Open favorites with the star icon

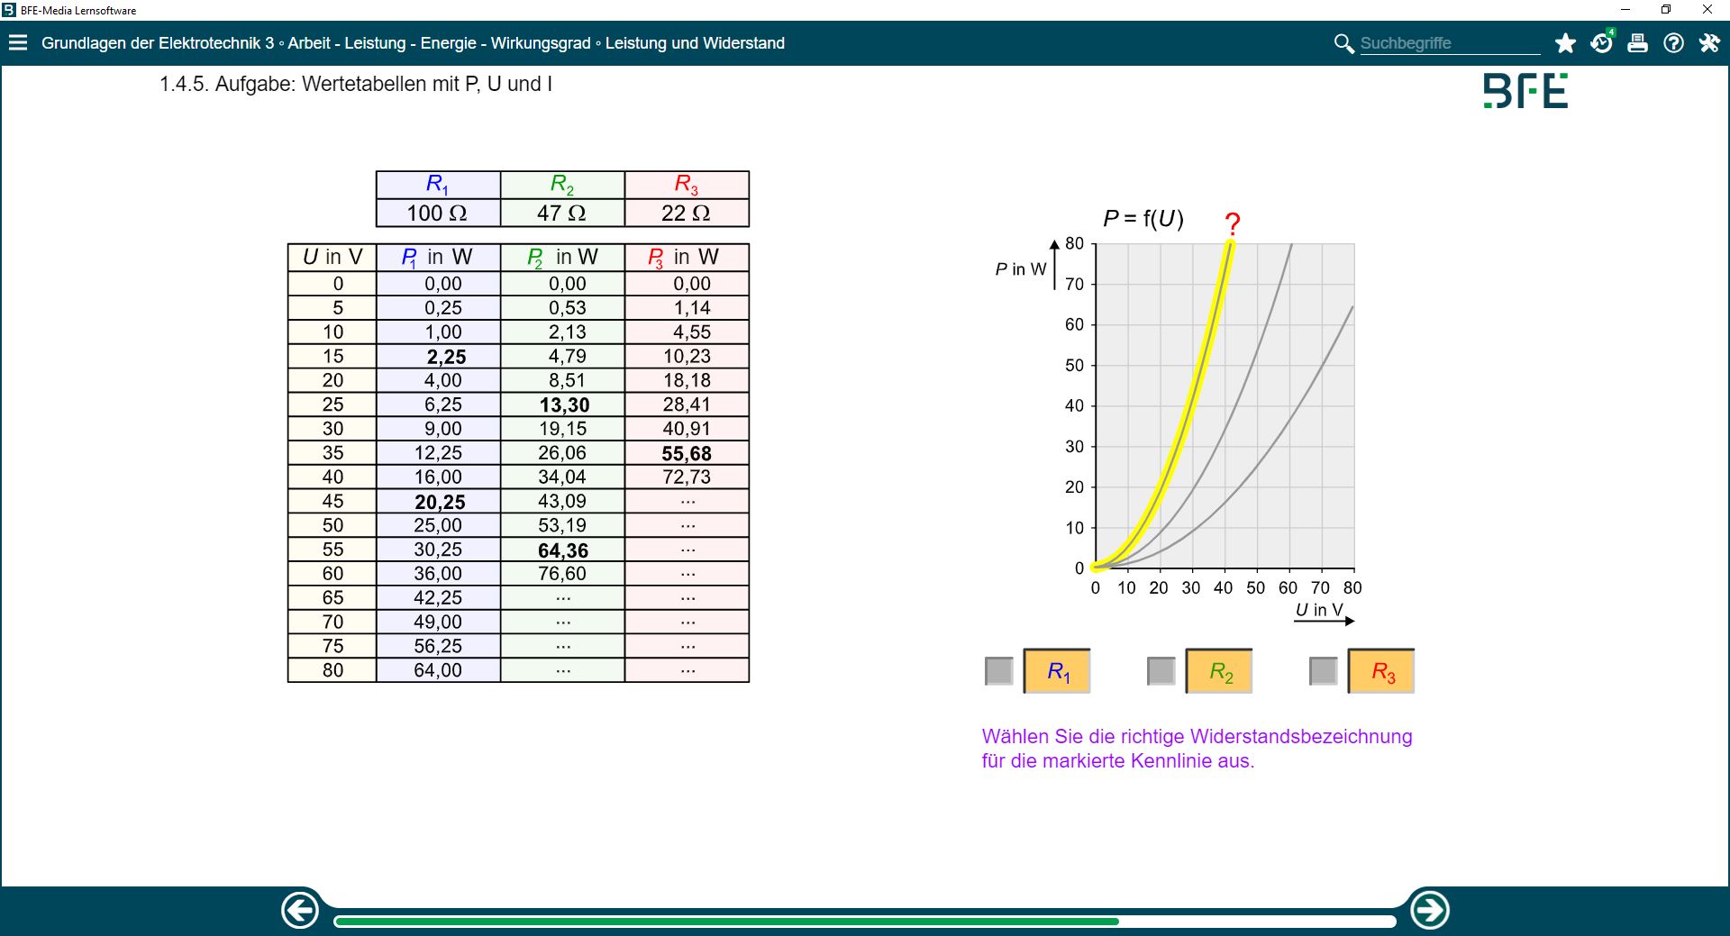click(1565, 43)
